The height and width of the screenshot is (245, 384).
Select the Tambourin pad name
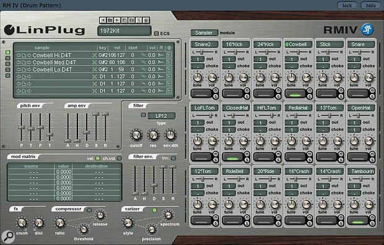pos(361,171)
